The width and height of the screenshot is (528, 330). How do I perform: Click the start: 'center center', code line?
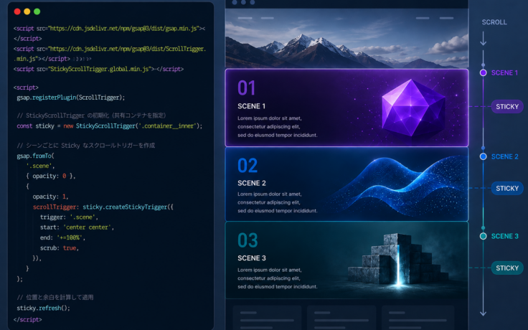click(x=77, y=227)
